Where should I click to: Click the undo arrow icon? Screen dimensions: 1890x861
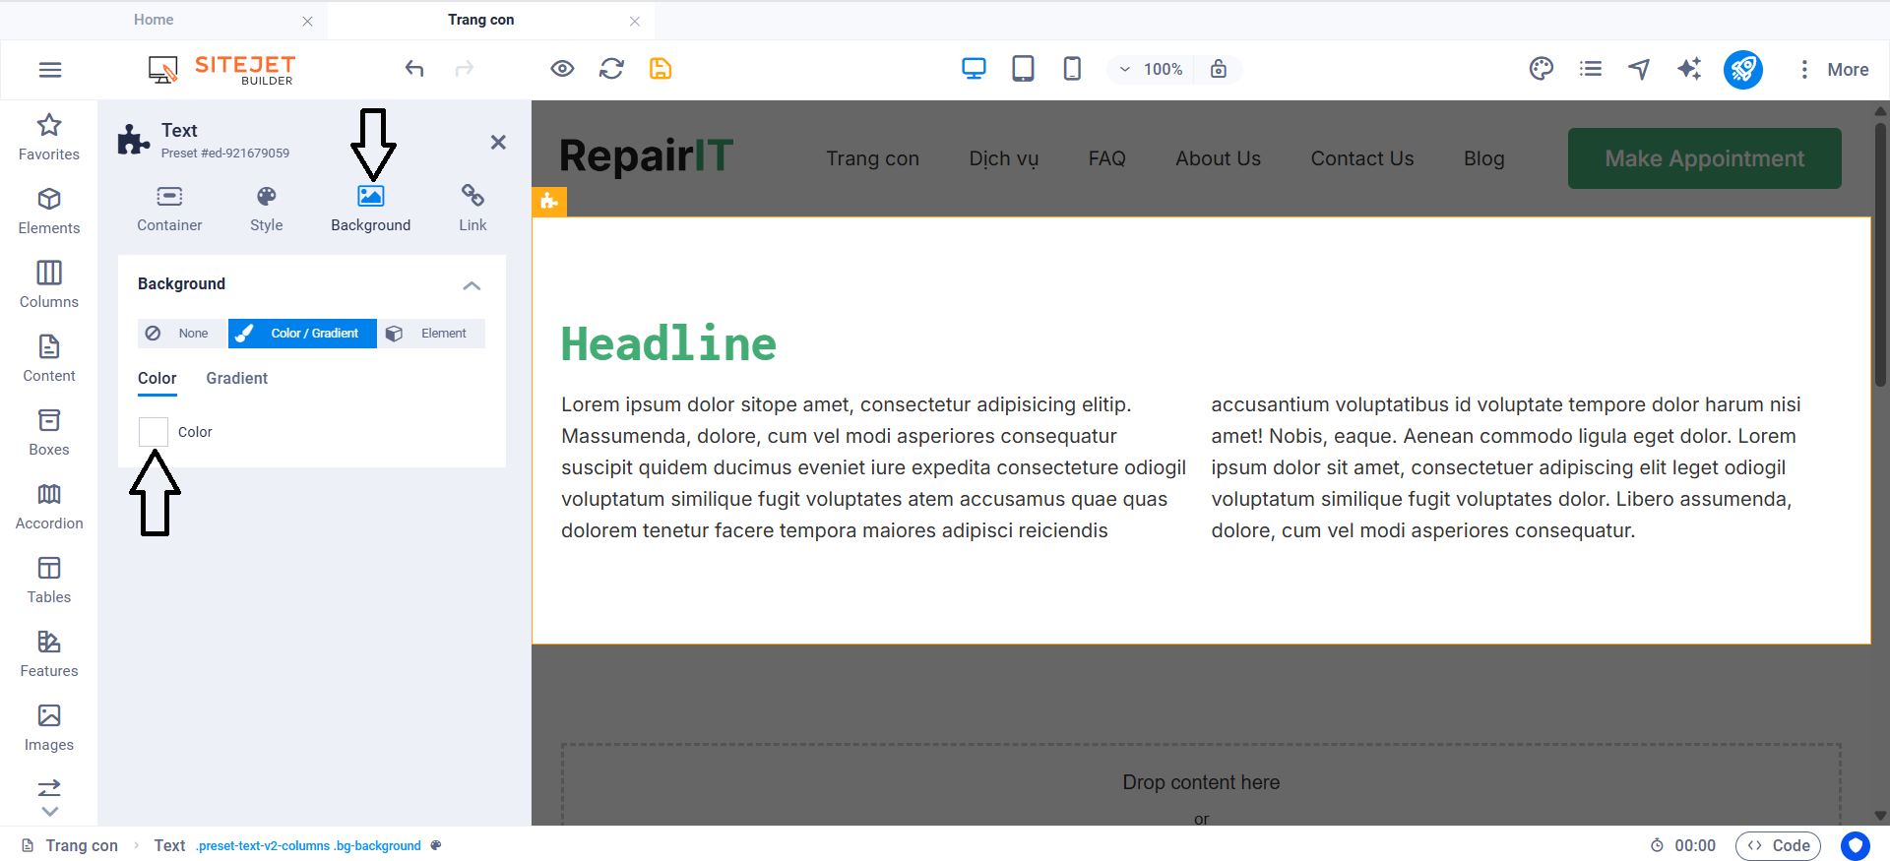point(414,69)
